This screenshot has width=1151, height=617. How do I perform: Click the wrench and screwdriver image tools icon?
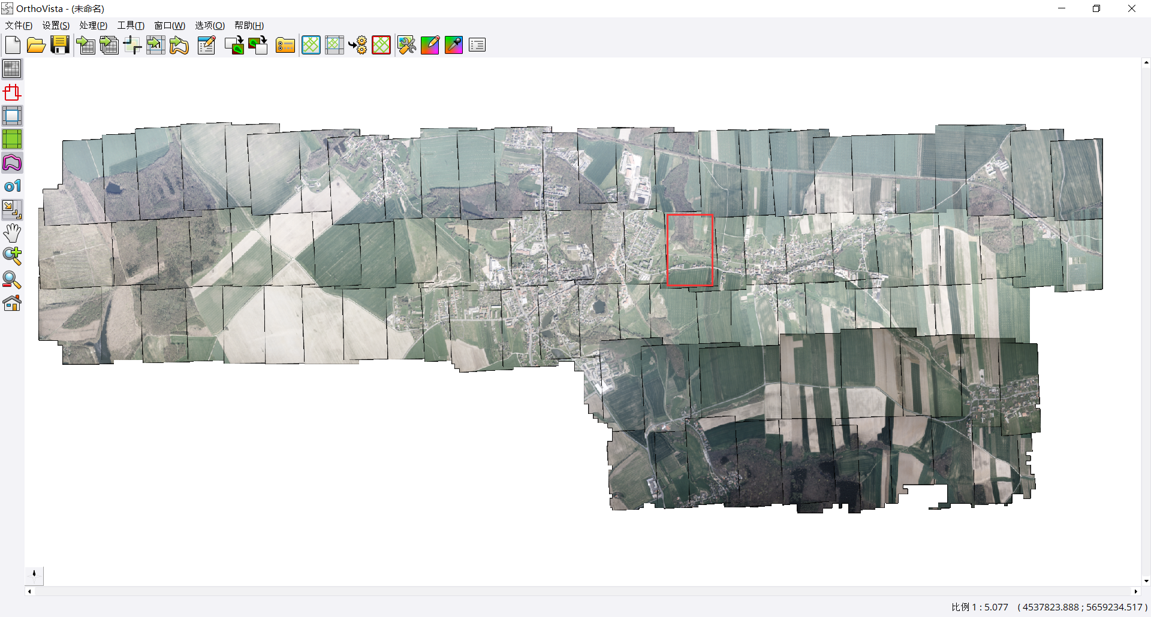tap(406, 45)
